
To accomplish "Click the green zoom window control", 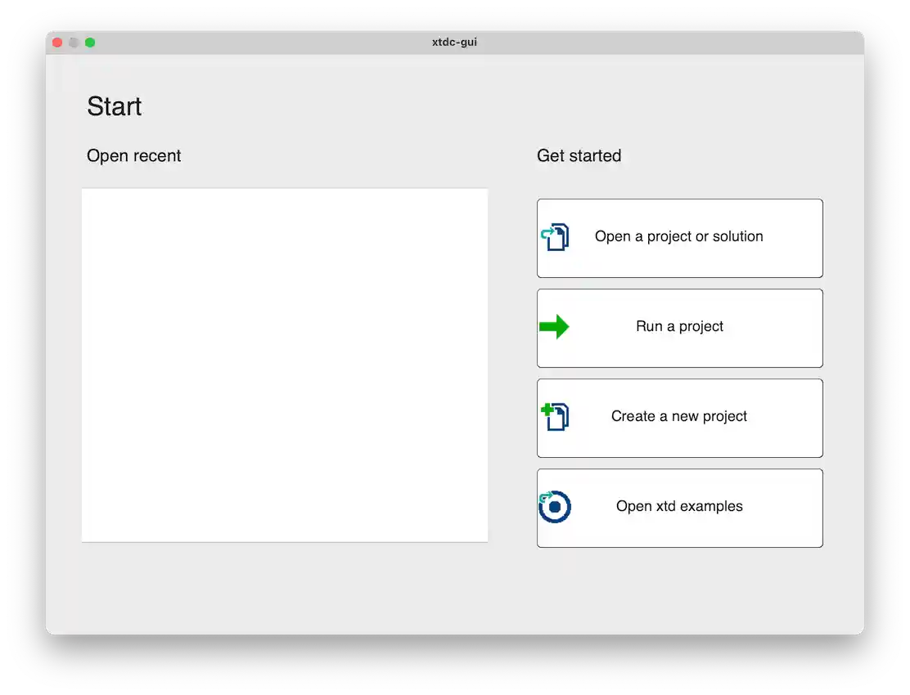I will [x=91, y=42].
